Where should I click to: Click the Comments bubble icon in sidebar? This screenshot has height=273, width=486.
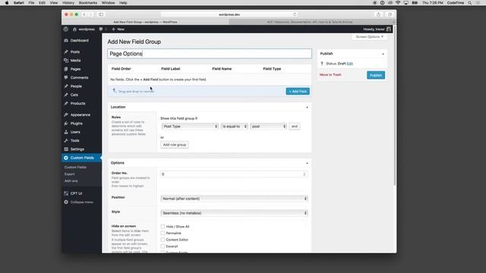pyautogui.click(x=66, y=77)
